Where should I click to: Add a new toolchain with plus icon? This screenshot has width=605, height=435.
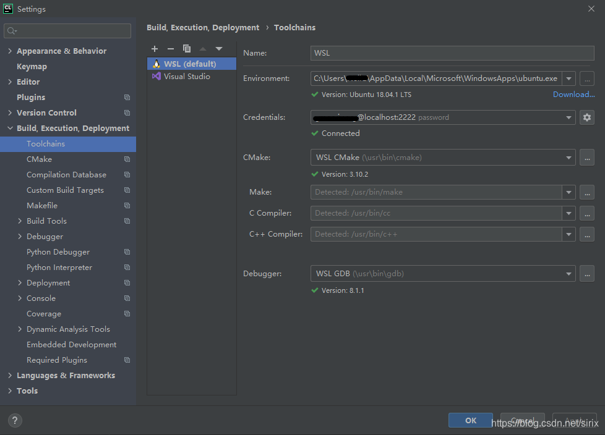155,49
